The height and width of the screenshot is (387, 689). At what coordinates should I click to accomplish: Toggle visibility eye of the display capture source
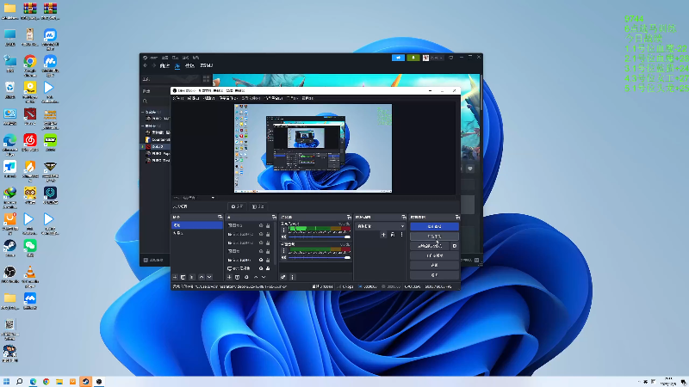(x=261, y=268)
